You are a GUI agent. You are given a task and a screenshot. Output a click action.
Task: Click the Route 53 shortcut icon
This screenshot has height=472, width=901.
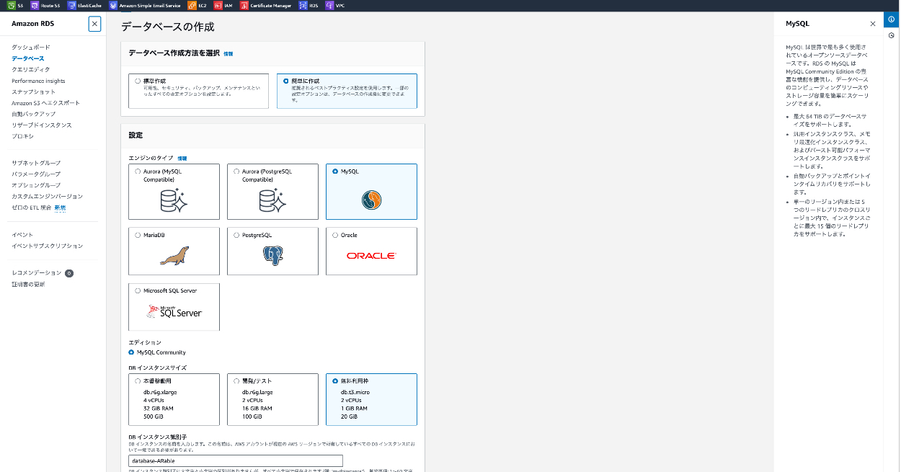point(35,5)
